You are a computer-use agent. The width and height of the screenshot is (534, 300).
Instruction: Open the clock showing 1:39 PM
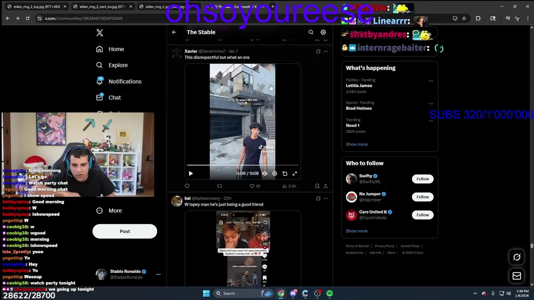point(522,293)
